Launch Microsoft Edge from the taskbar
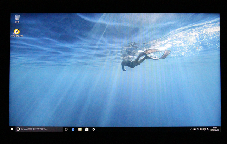This screenshot has height=144, width=227. click(73, 129)
